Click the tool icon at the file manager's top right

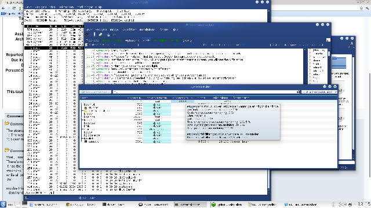(x=350, y=45)
